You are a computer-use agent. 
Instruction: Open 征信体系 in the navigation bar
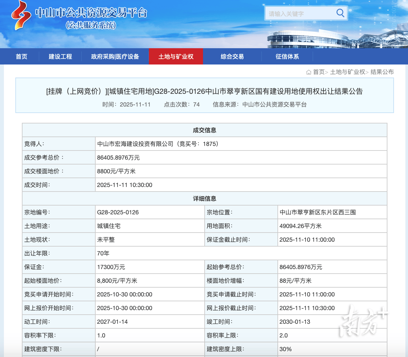coord(287,57)
